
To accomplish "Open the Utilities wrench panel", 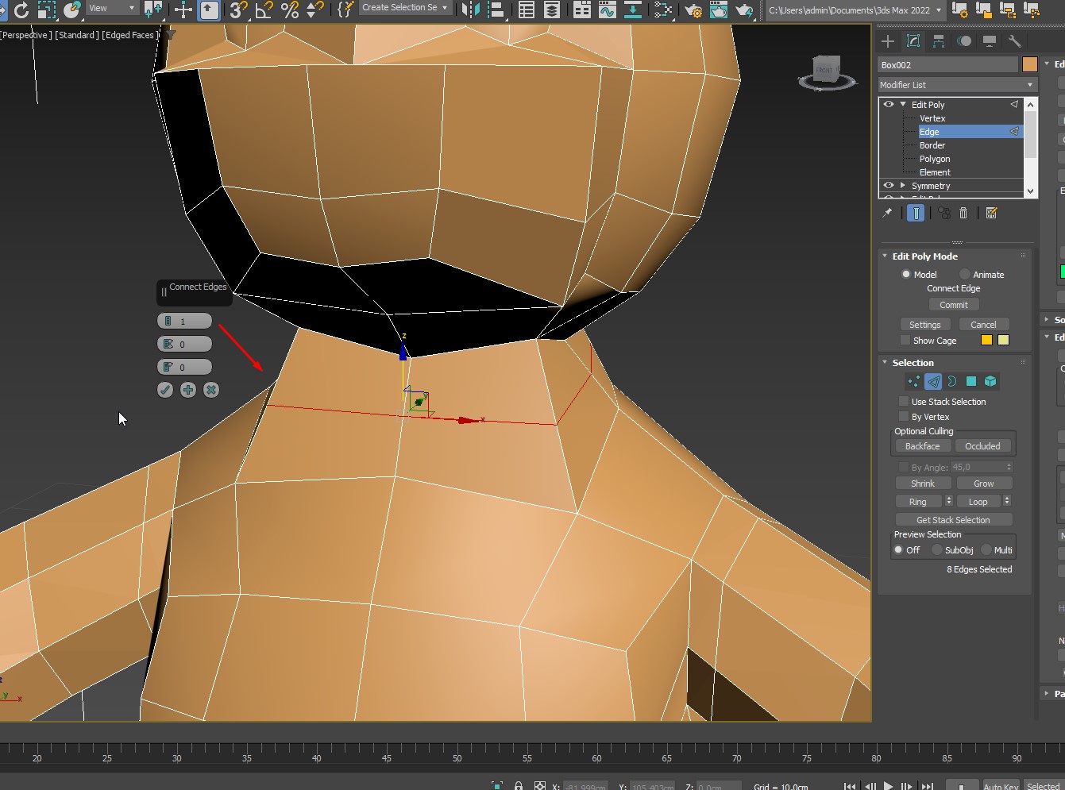I will (1014, 41).
